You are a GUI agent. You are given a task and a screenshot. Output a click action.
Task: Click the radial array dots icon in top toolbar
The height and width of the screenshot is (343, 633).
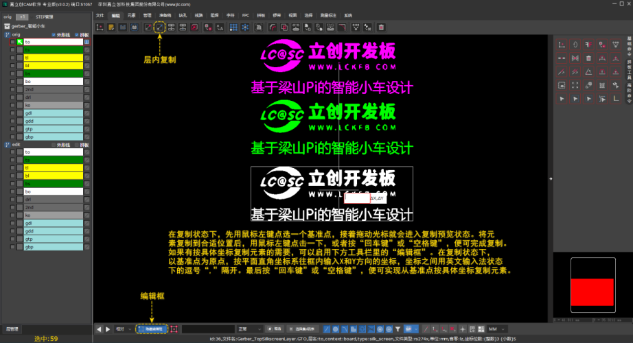pyautogui.click(x=245, y=27)
